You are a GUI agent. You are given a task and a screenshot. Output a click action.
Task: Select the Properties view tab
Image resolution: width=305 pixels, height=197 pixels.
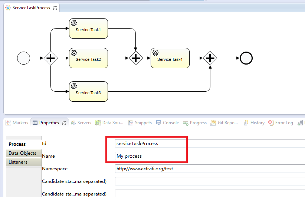pos(49,123)
